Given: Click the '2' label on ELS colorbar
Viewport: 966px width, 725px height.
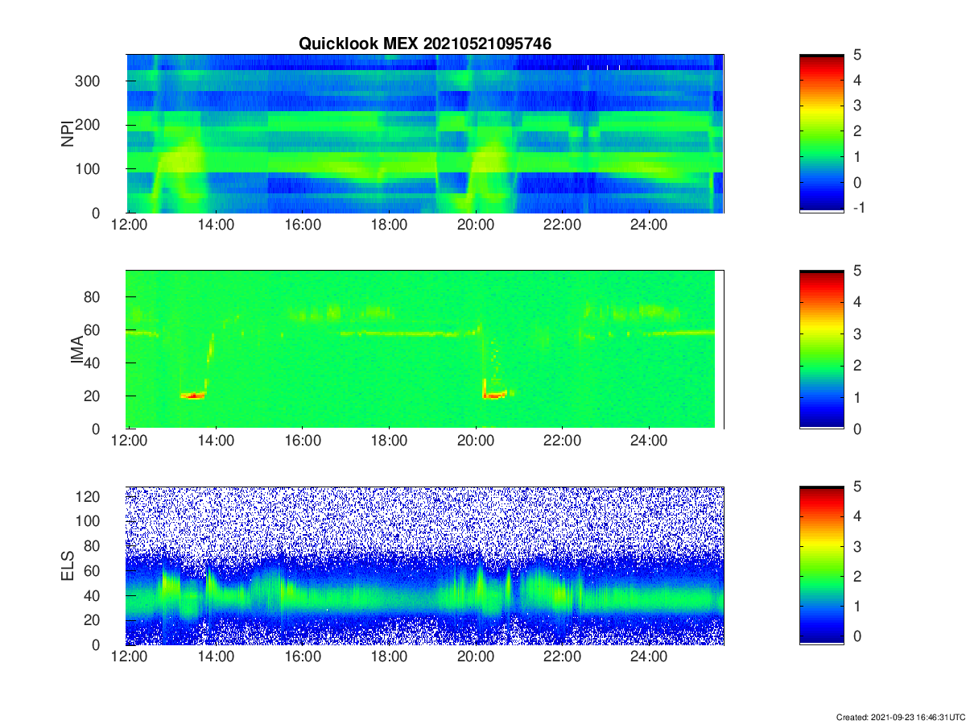Looking at the screenshot, I should (x=857, y=577).
